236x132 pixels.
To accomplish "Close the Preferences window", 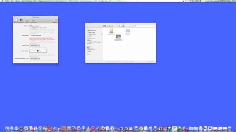I will (x=14, y=17).
